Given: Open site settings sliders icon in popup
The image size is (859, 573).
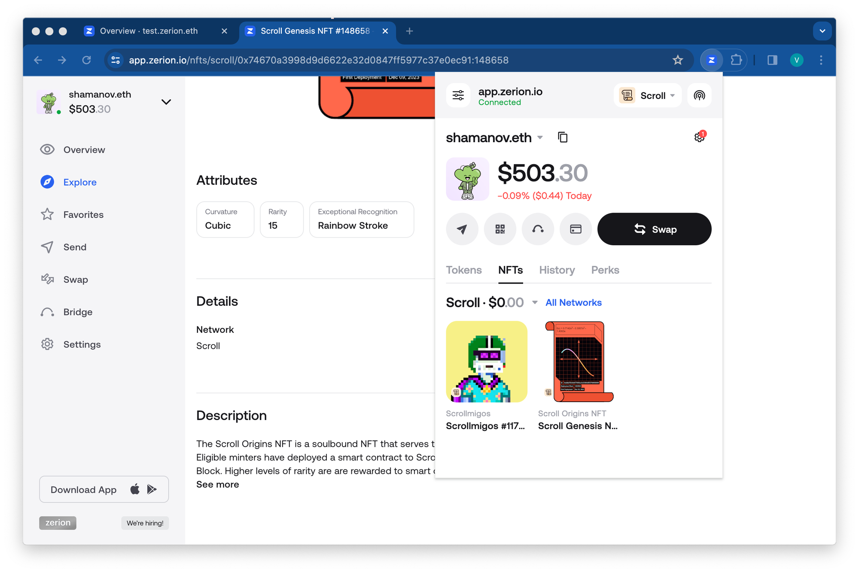Looking at the screenshot, I should 458,95.
